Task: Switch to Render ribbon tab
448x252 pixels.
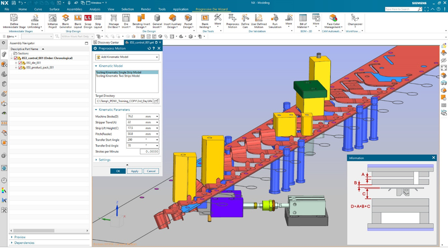Action: tap(146, 9)
